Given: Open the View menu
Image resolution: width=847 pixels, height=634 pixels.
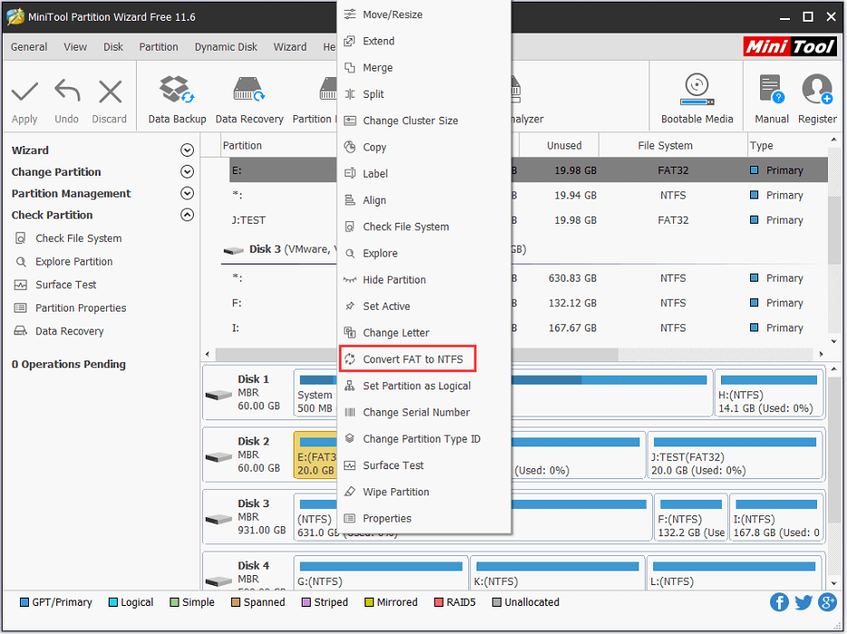Looking at the screenshot, I should [74, 47].
